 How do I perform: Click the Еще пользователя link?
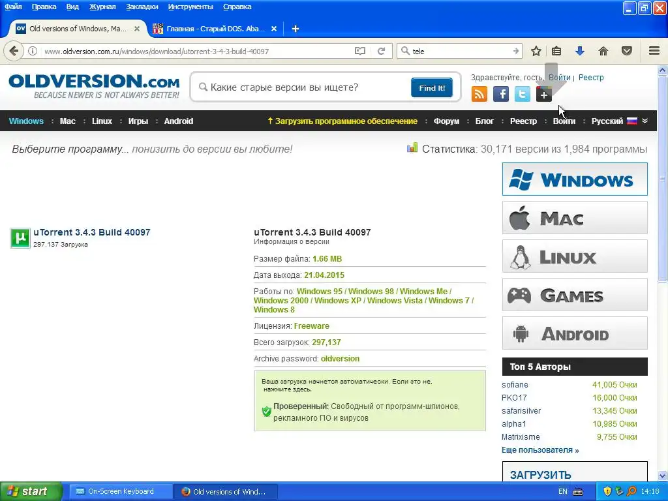(540, 450)
